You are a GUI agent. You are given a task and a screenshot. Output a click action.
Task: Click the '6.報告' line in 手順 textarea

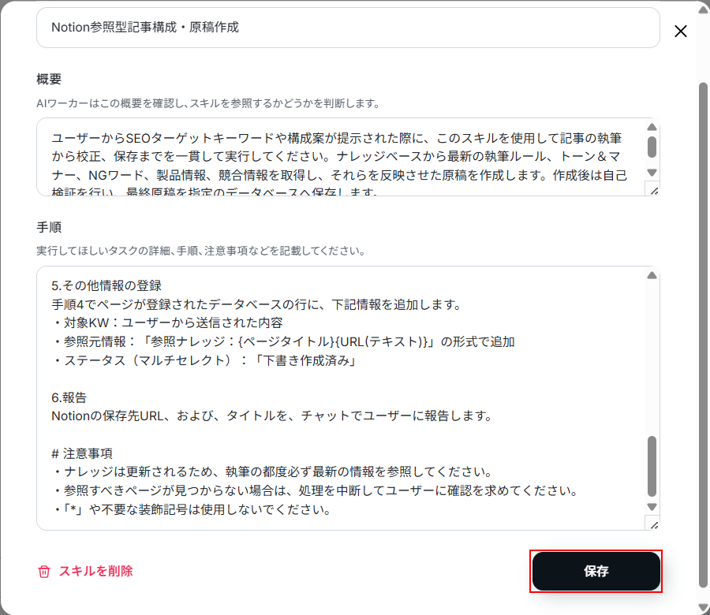pyautogui.click(x=69, y=398)
